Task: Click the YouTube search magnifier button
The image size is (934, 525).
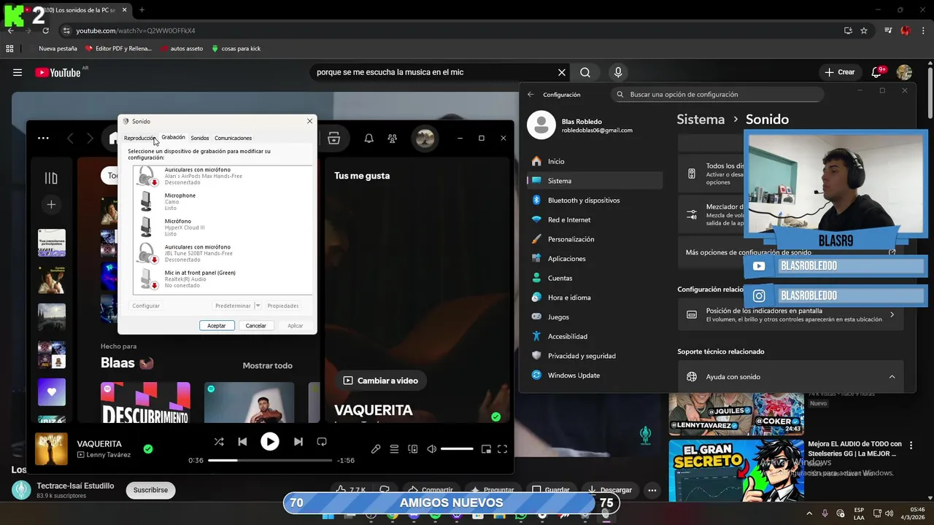Action: pos(585,72)
